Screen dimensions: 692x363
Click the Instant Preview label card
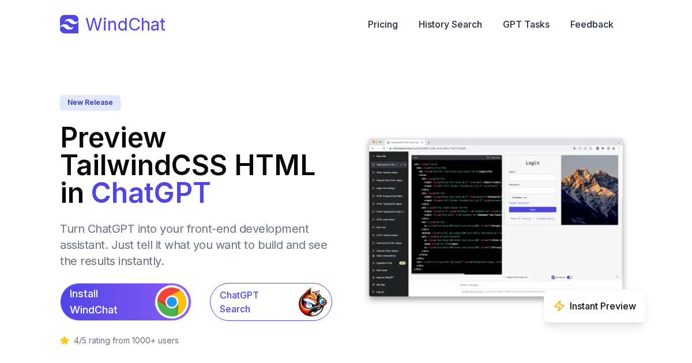click(x=595, y=306)
